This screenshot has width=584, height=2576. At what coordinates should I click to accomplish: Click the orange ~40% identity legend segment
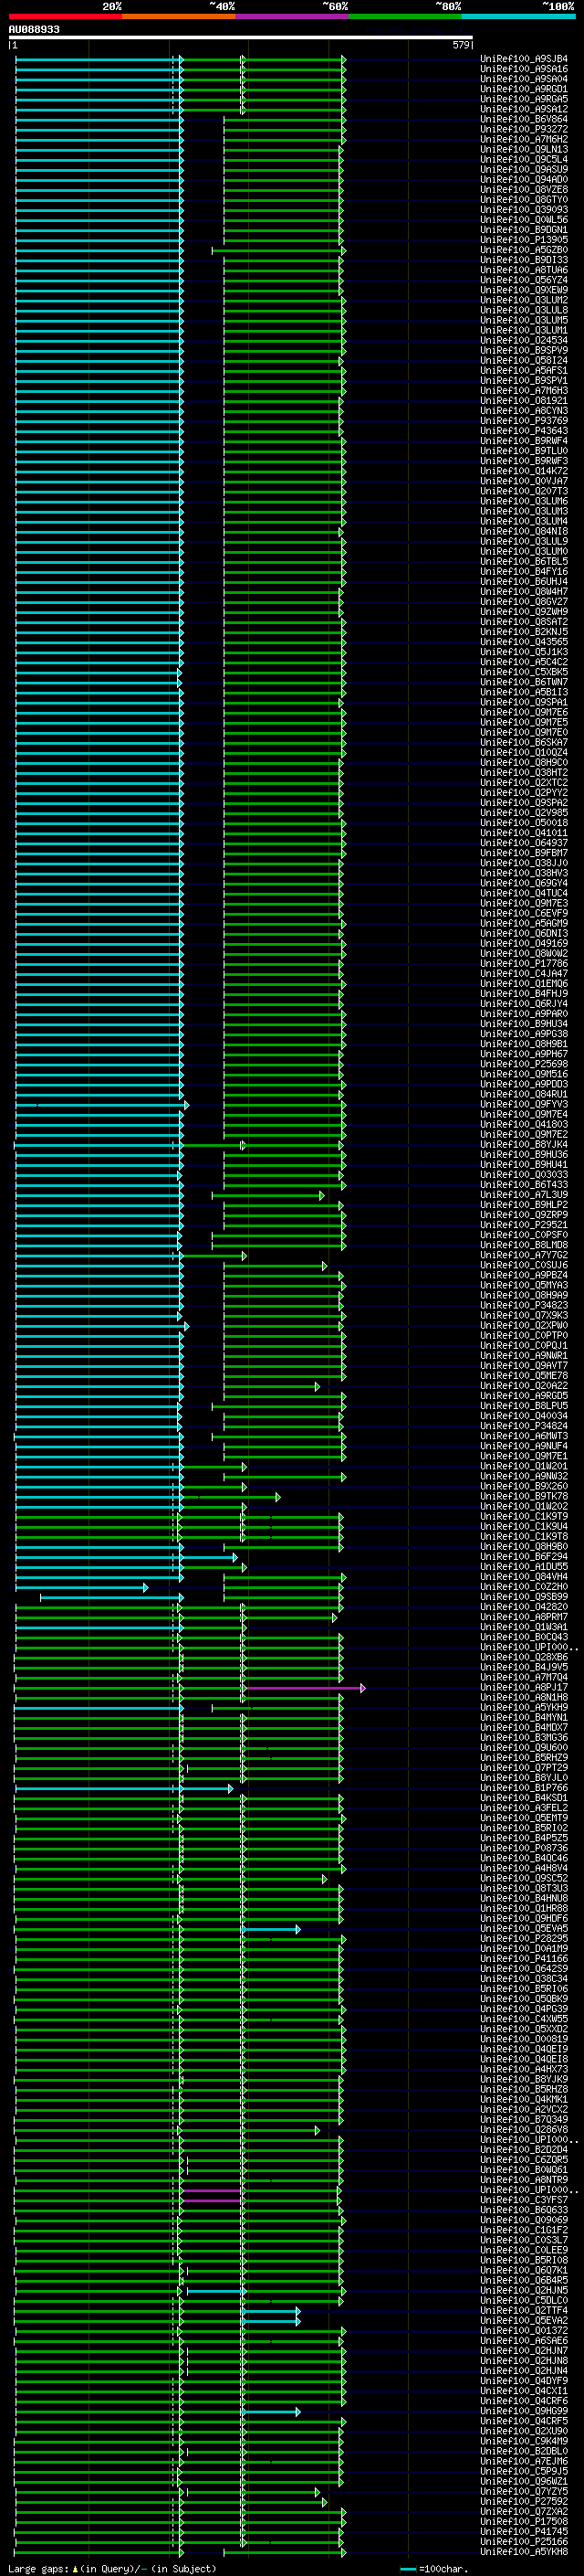point(179,16)
